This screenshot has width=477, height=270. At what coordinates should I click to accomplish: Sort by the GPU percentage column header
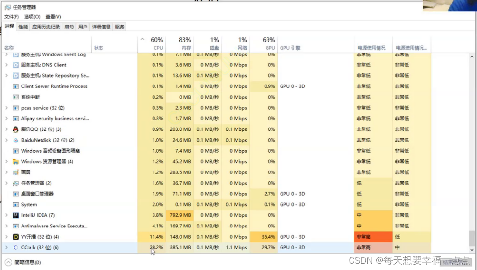(x=264, y=44)
